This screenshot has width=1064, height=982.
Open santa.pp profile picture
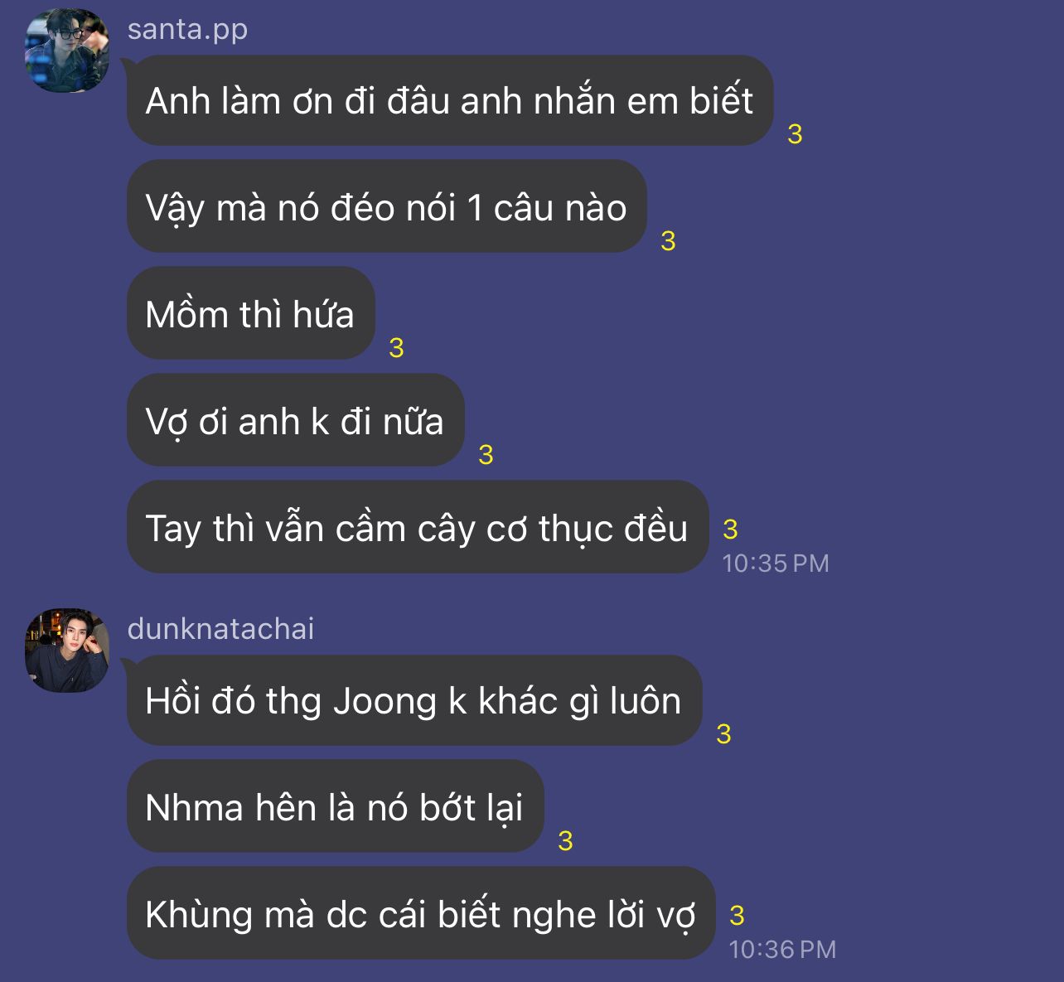(x=67, y=51)
